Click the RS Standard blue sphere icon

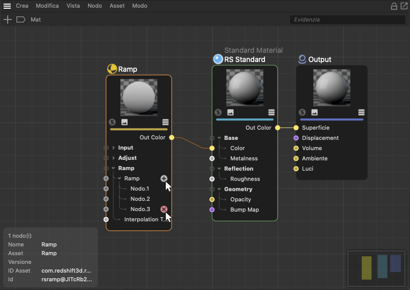(x=218, y=59)
